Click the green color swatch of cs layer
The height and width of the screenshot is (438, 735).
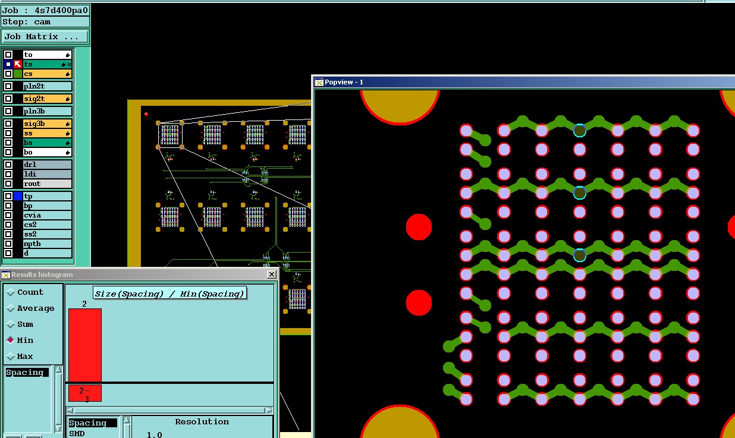tap(18, 74)
